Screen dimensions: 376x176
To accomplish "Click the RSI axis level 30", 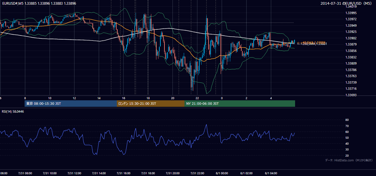I will tap(347, 150).
